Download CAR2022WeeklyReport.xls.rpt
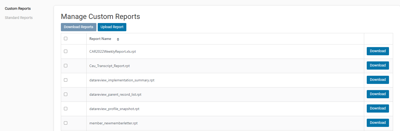 [378, 51]
